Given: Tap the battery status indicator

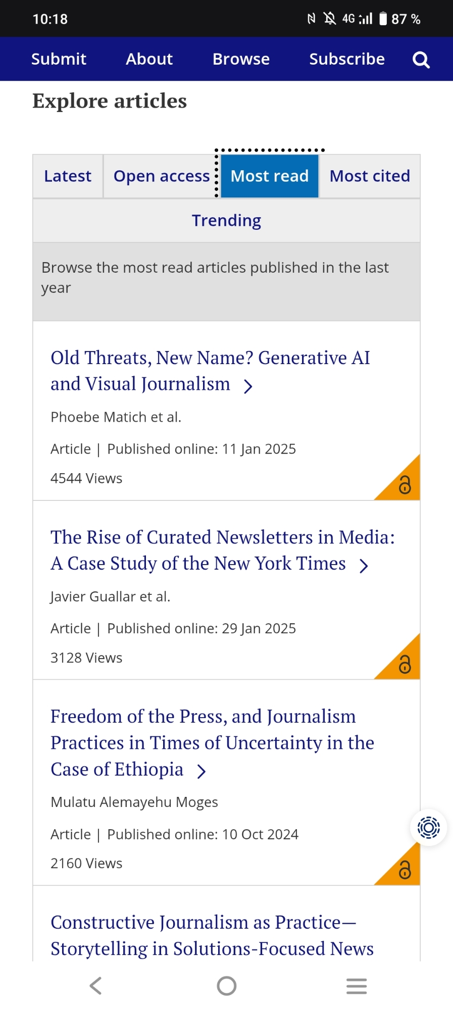Looking at the screenshot, I should (383, 19).
